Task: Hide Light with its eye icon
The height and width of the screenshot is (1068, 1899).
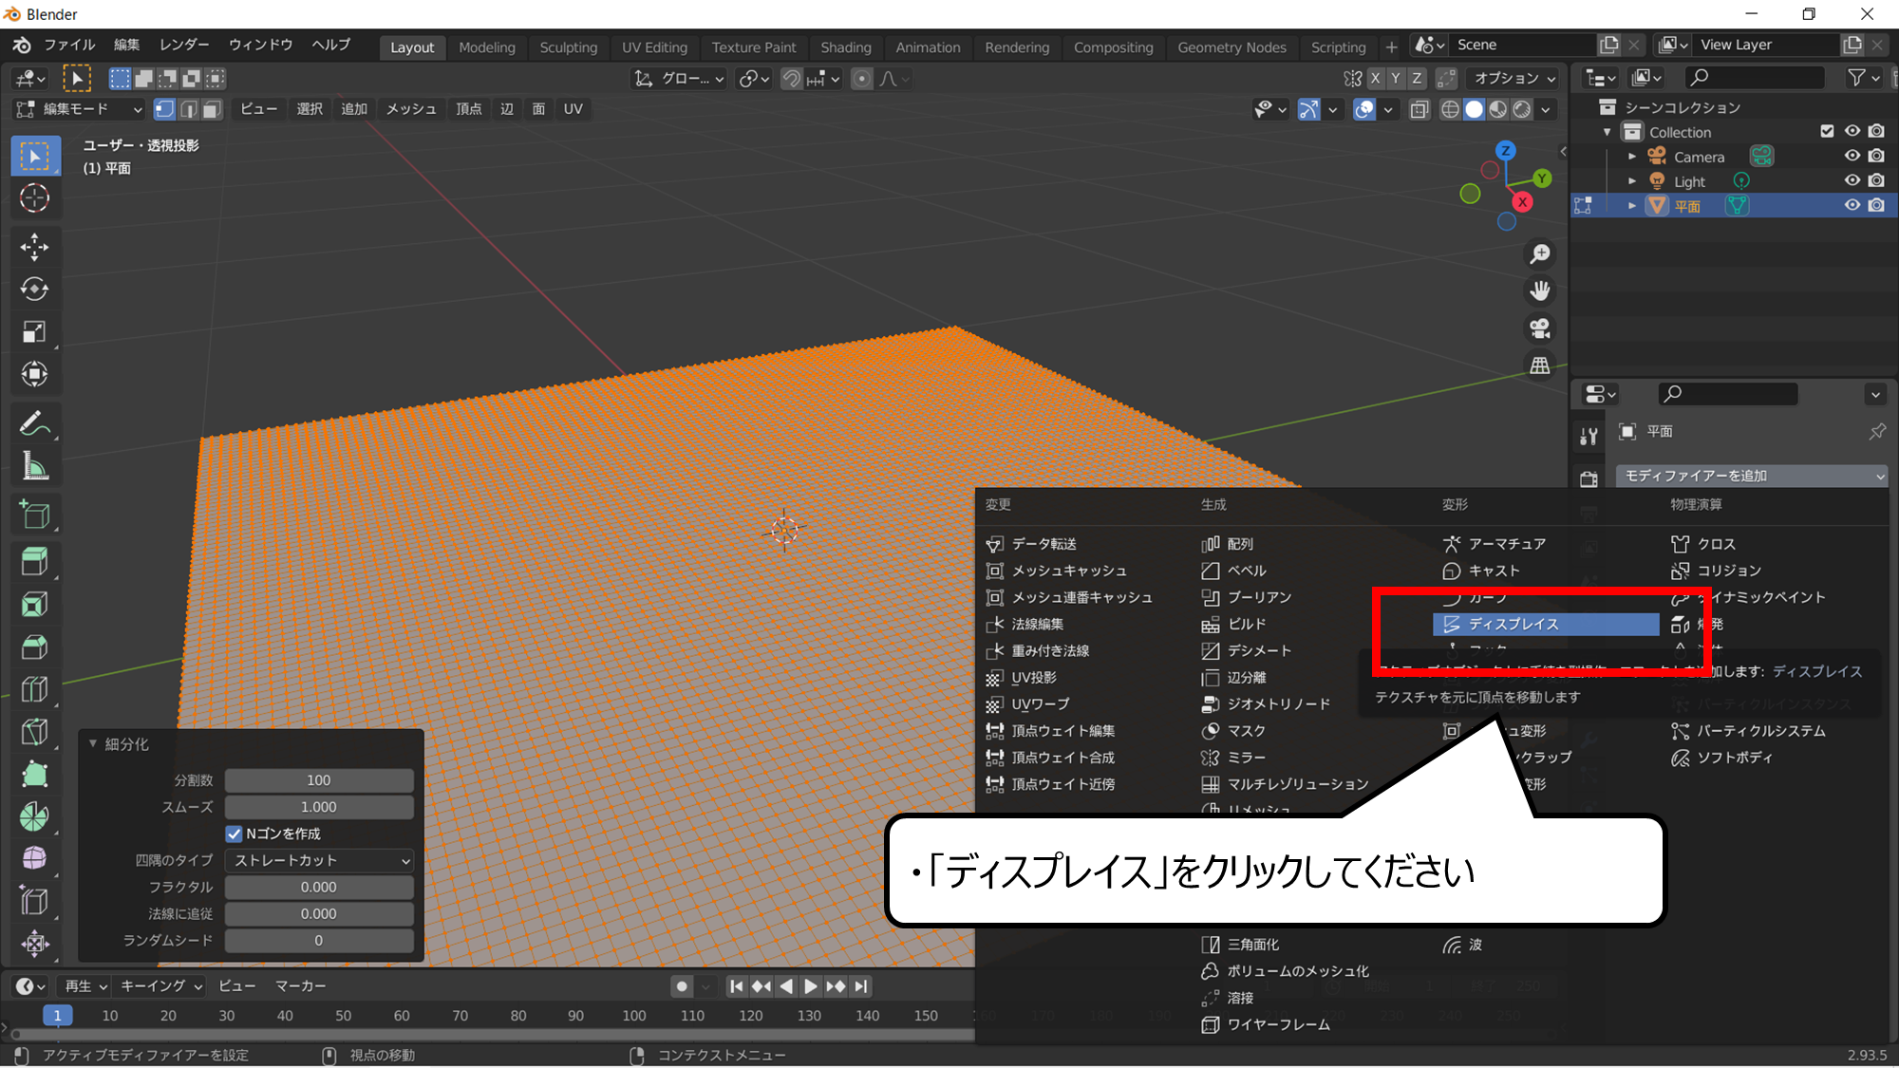Action: (x=1852, y=180)
